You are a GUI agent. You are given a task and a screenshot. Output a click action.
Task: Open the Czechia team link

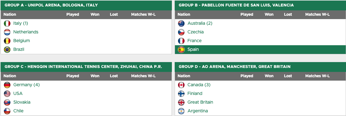tap(196, 32)
